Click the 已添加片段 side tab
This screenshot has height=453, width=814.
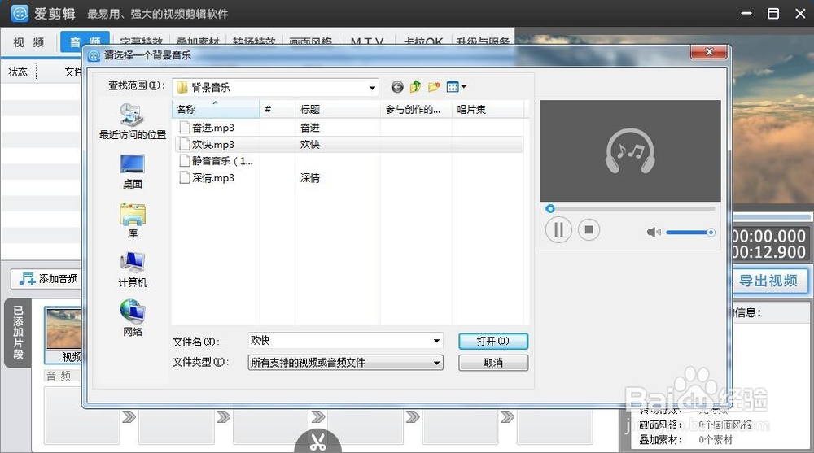tap(18, 333)
